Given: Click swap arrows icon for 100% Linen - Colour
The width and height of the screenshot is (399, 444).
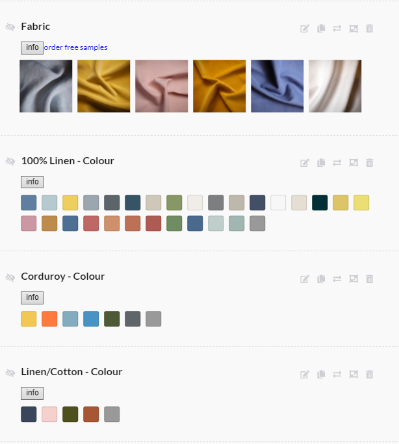Looking at the screenshot, I should tap(337, 163).
